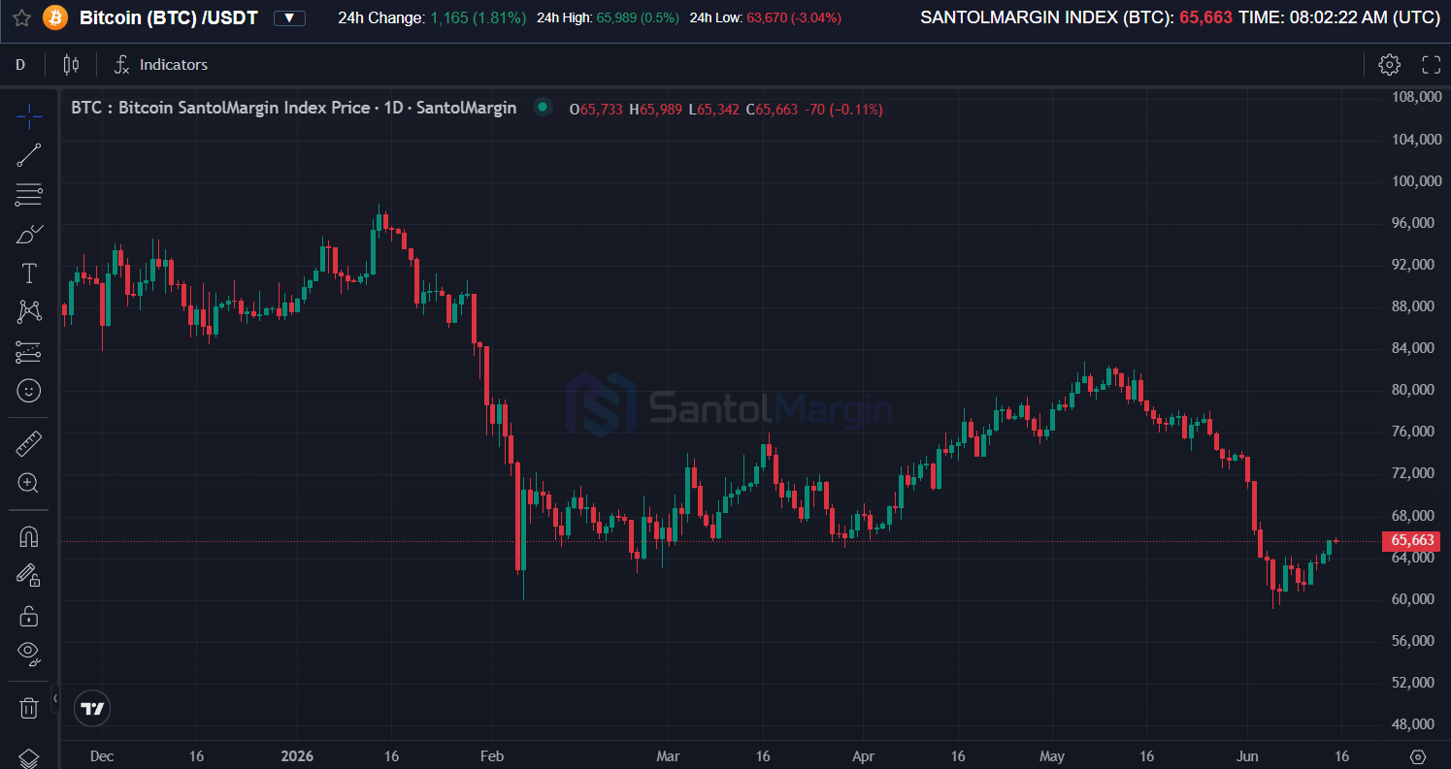Viewport: 1451px width, 769px height.
Task: Click the May label on time axis
Action: pos(1052,756)
